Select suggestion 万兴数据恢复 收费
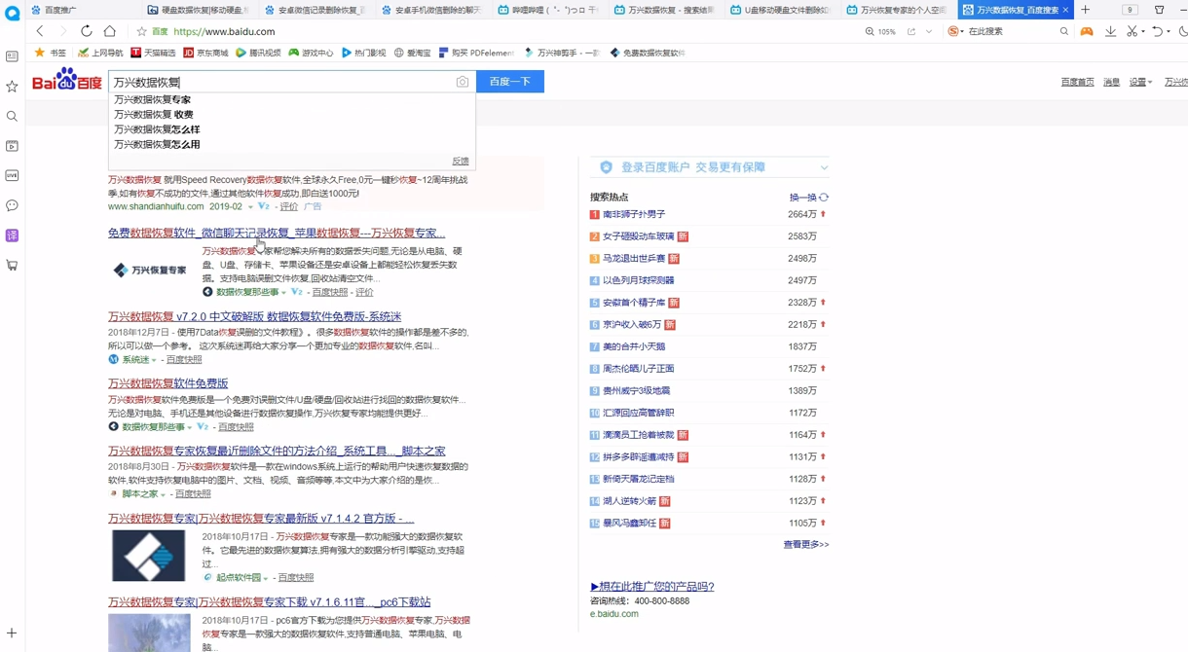 click(x=154, y=114)
